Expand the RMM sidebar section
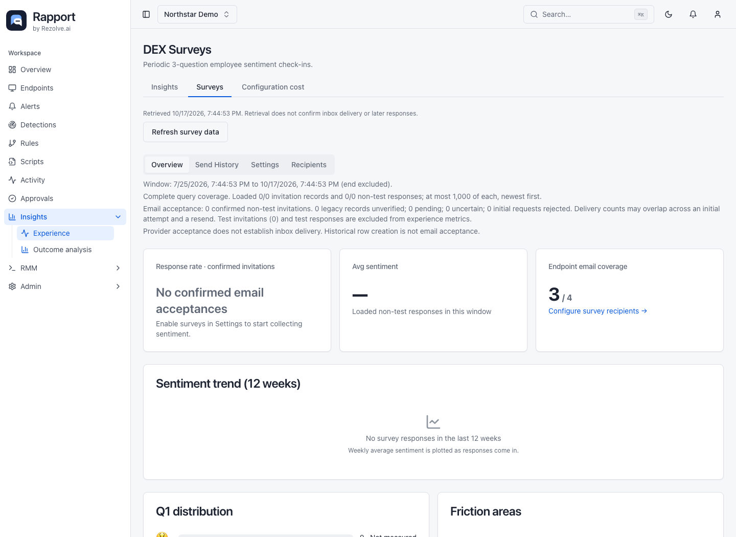 point(118,268)
